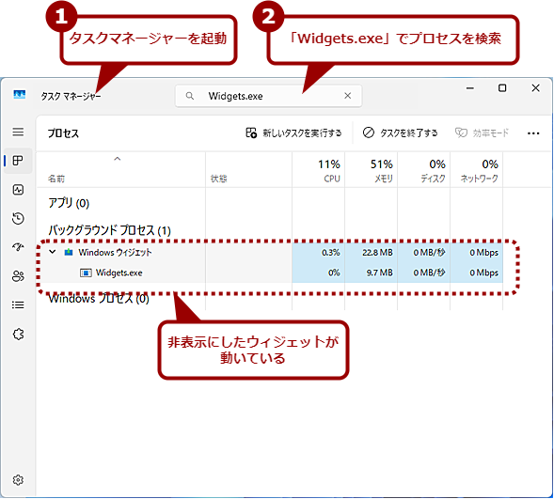Open the App history sidebar icon

[18, 218]
